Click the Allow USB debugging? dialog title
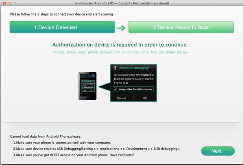 click(x=134, y=68)
